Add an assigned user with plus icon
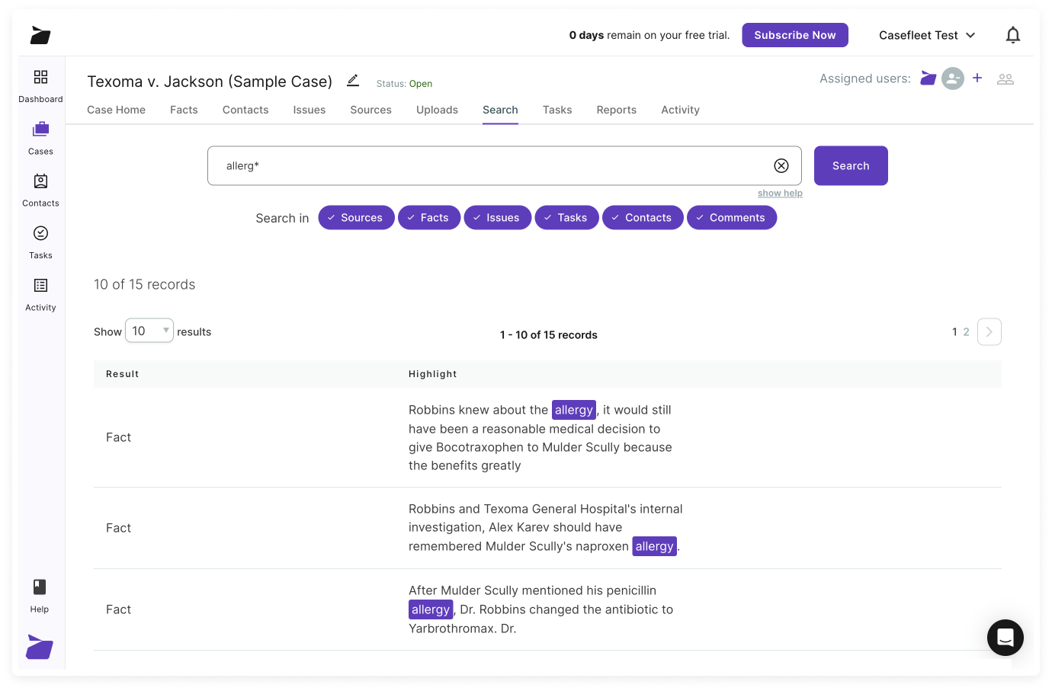 tap(977, 78)
